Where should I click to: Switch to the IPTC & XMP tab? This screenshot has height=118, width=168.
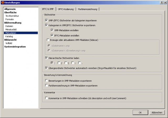48,9
